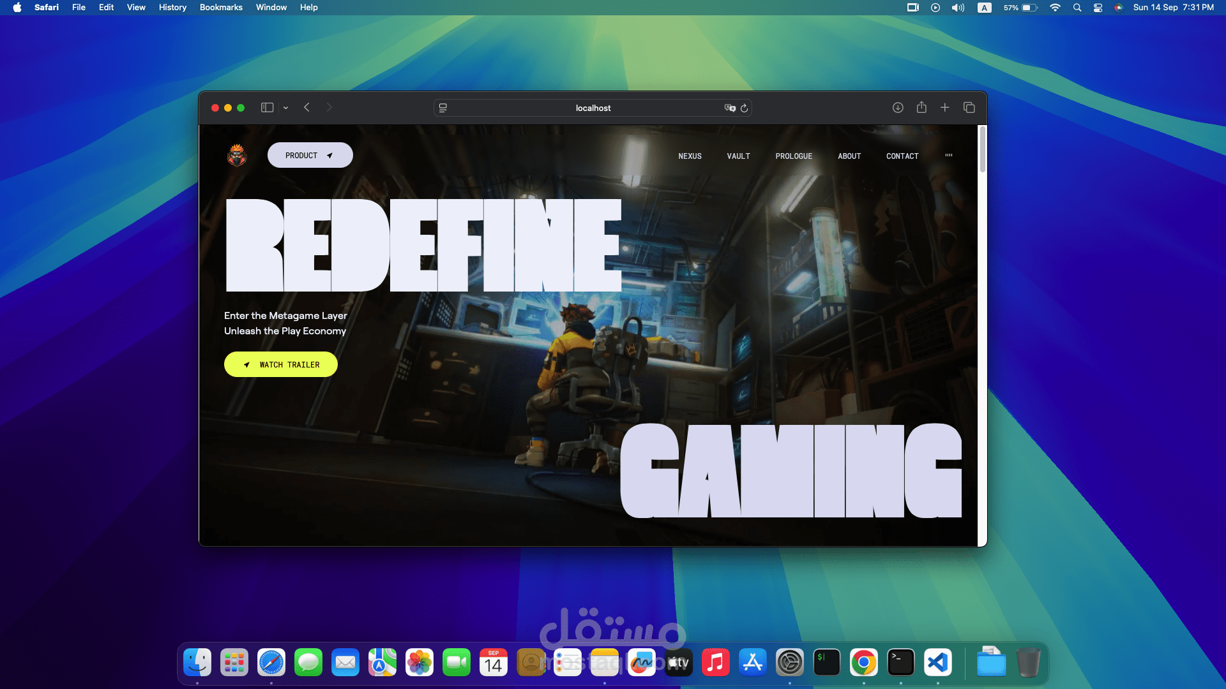1226x689 pixels.
Task: Open the PRODUCT button
Action: [310, 155]
